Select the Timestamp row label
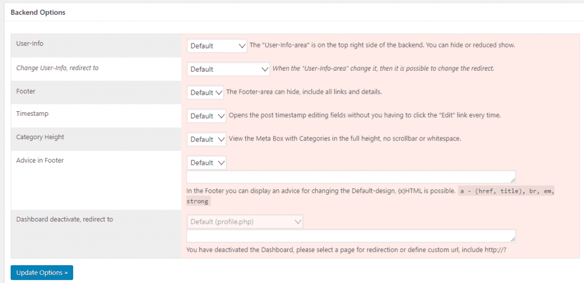 click(33, 114)
